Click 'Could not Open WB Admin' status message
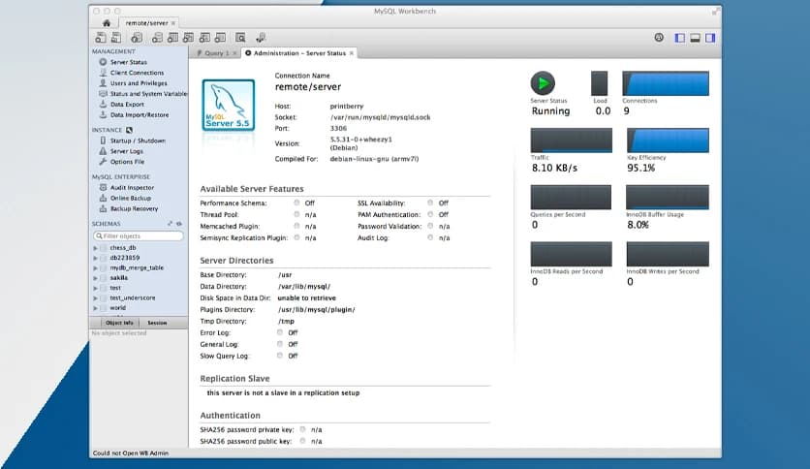810x469 pixels. tap(131, 453)
